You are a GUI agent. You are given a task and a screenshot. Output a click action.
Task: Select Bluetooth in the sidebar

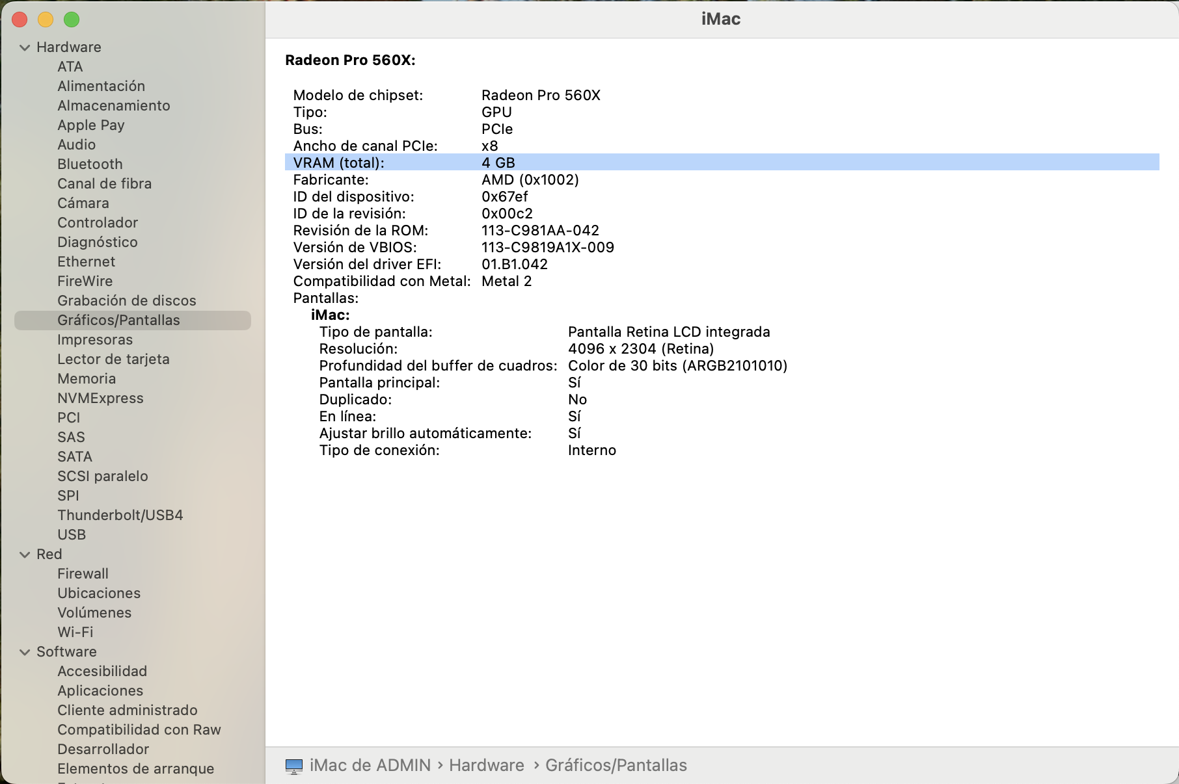[x=90, y=164]
